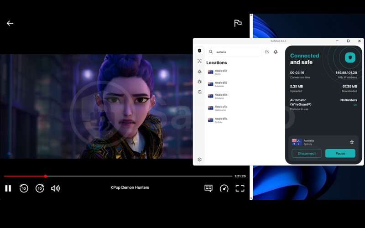The height and width of the screenshot is (228, 365).
Task: Click the Disconnect button
Action: pos(307,153)
